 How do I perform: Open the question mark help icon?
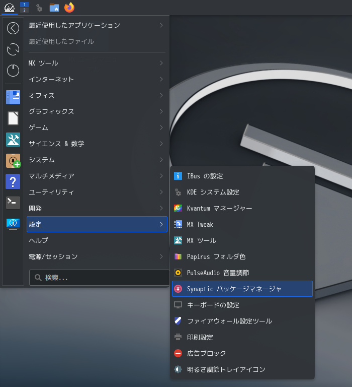tap(13, 181)
